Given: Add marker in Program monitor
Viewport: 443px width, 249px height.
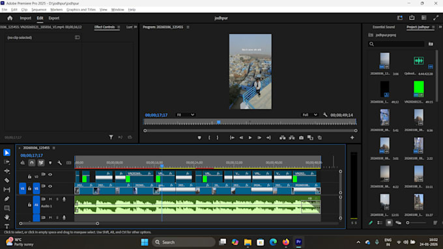Looking at the screenshot, I should click(x=199, y=138).
